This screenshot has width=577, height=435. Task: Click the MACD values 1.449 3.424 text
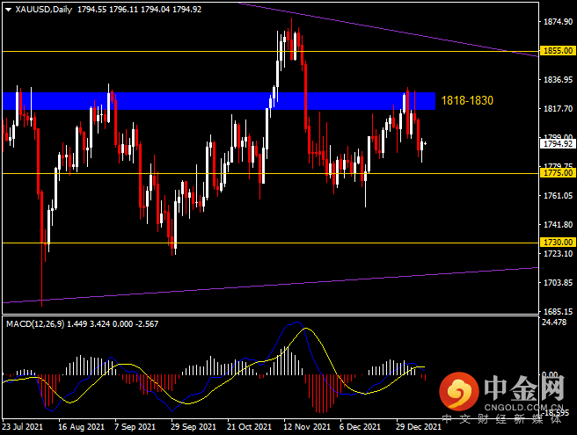(88, 324)
